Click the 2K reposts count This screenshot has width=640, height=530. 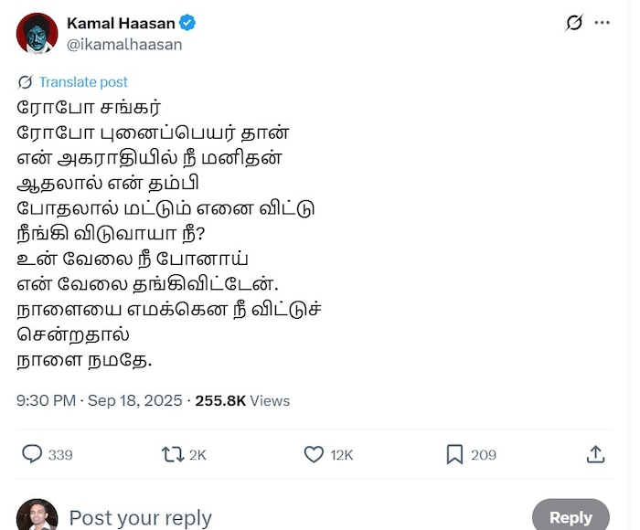pyautogui.click(x=198, y=454)
